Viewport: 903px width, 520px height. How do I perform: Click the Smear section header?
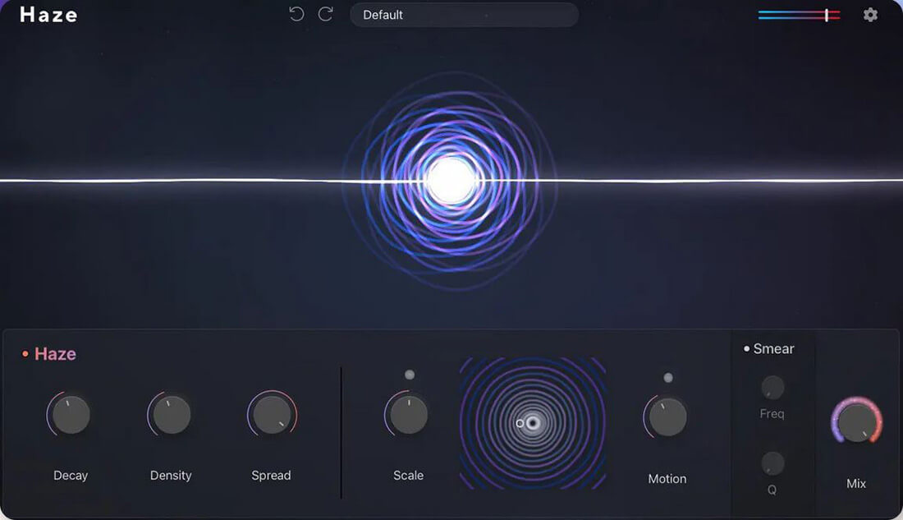[772, 348]
